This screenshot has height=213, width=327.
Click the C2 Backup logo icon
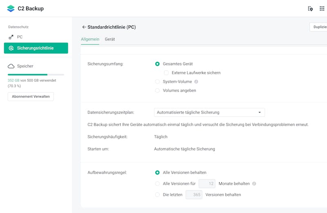coord(11,9)
